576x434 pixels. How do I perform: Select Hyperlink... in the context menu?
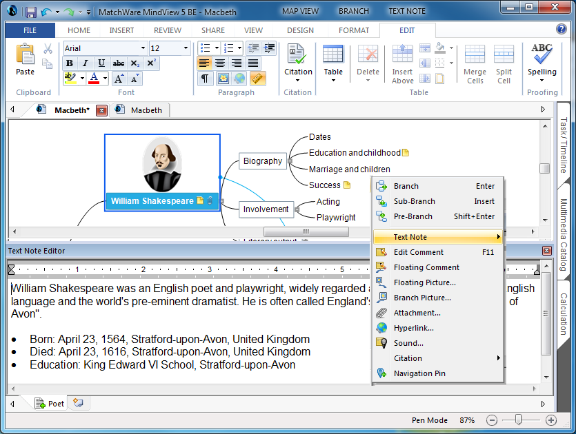coord(438,328)
